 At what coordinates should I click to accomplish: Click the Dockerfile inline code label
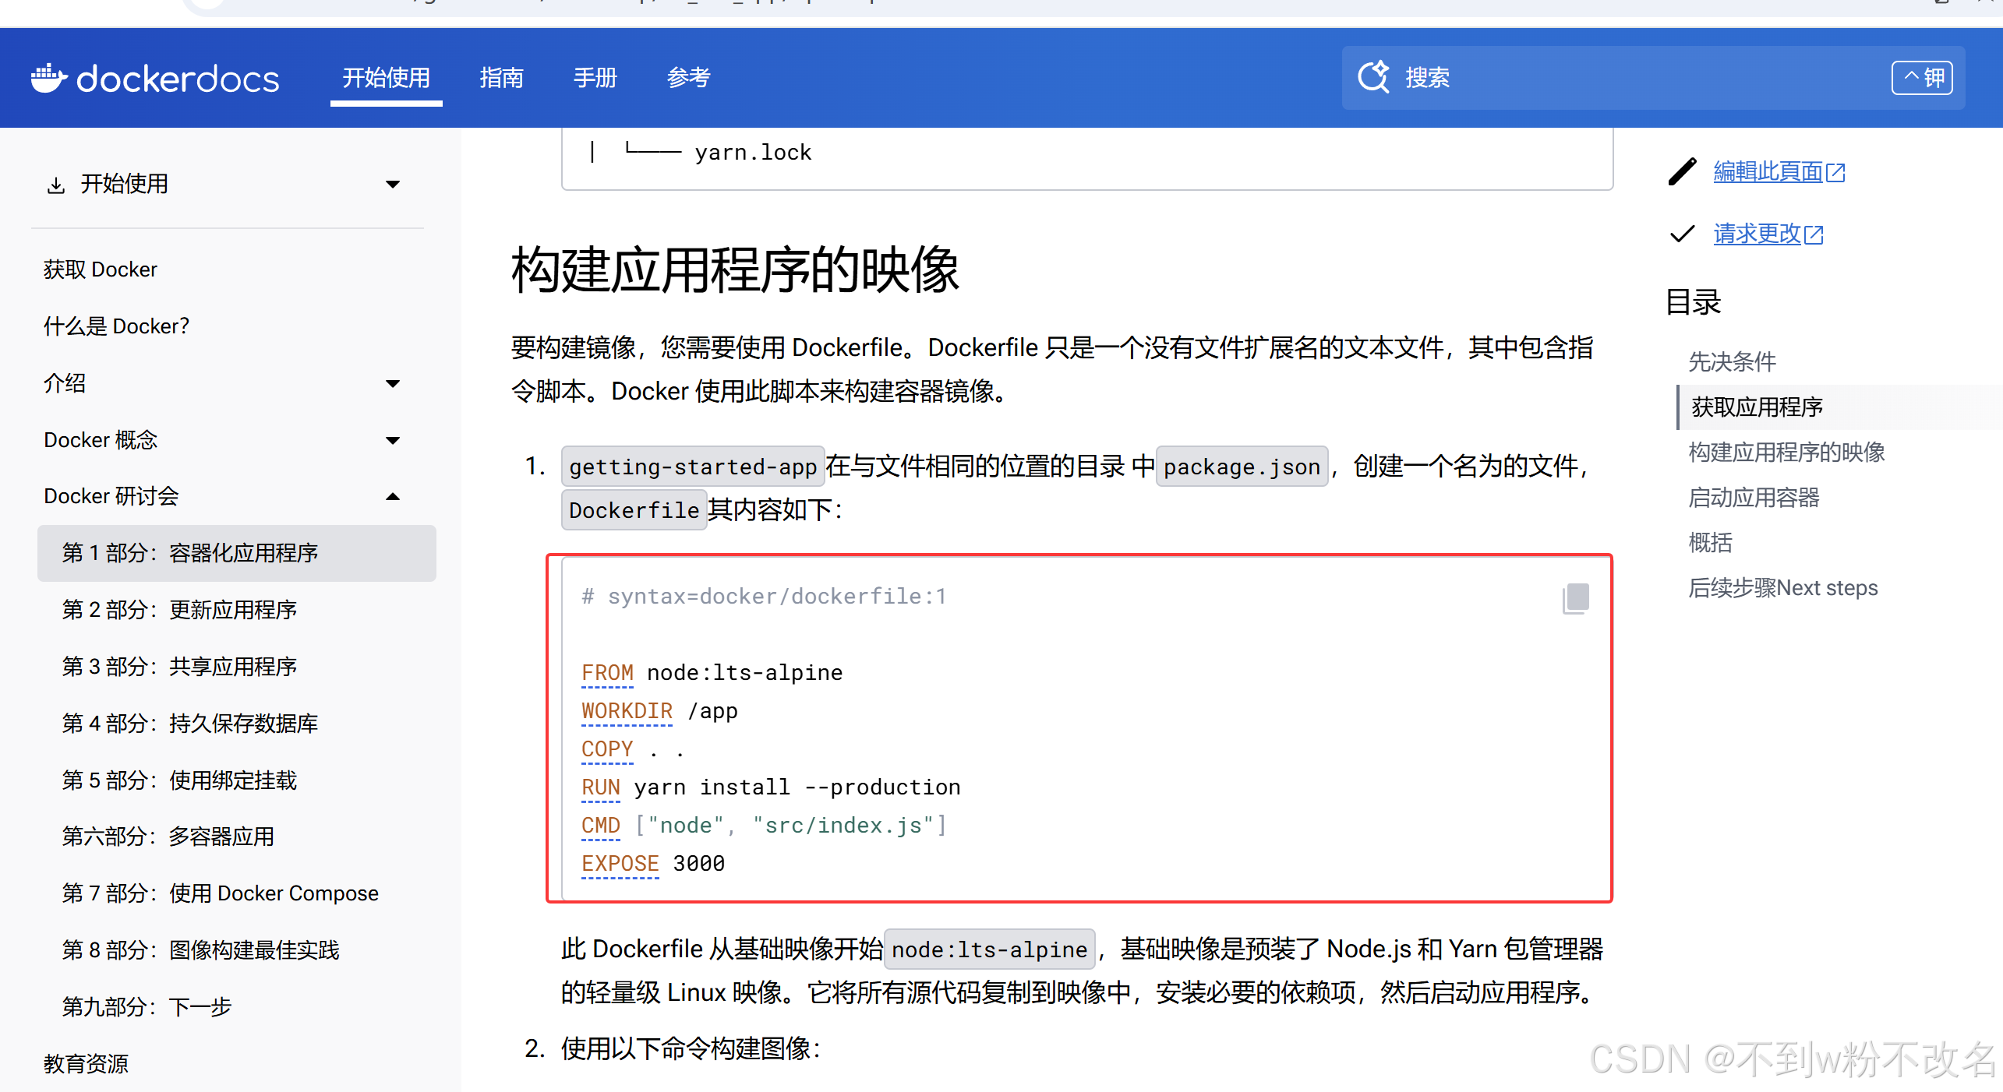pyautogui.click(x=634, y=510)
